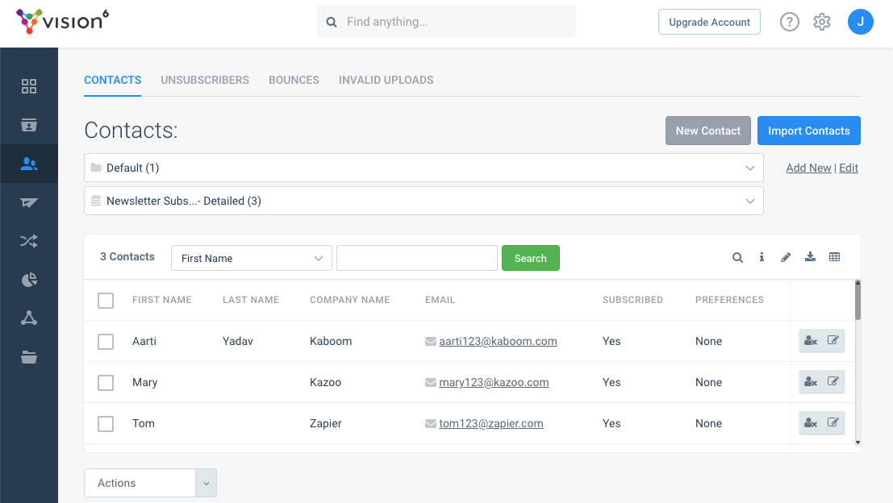
Task: Select the checkbox for Aarti's row
Action: pyautogui.click(x=106, y=342)
